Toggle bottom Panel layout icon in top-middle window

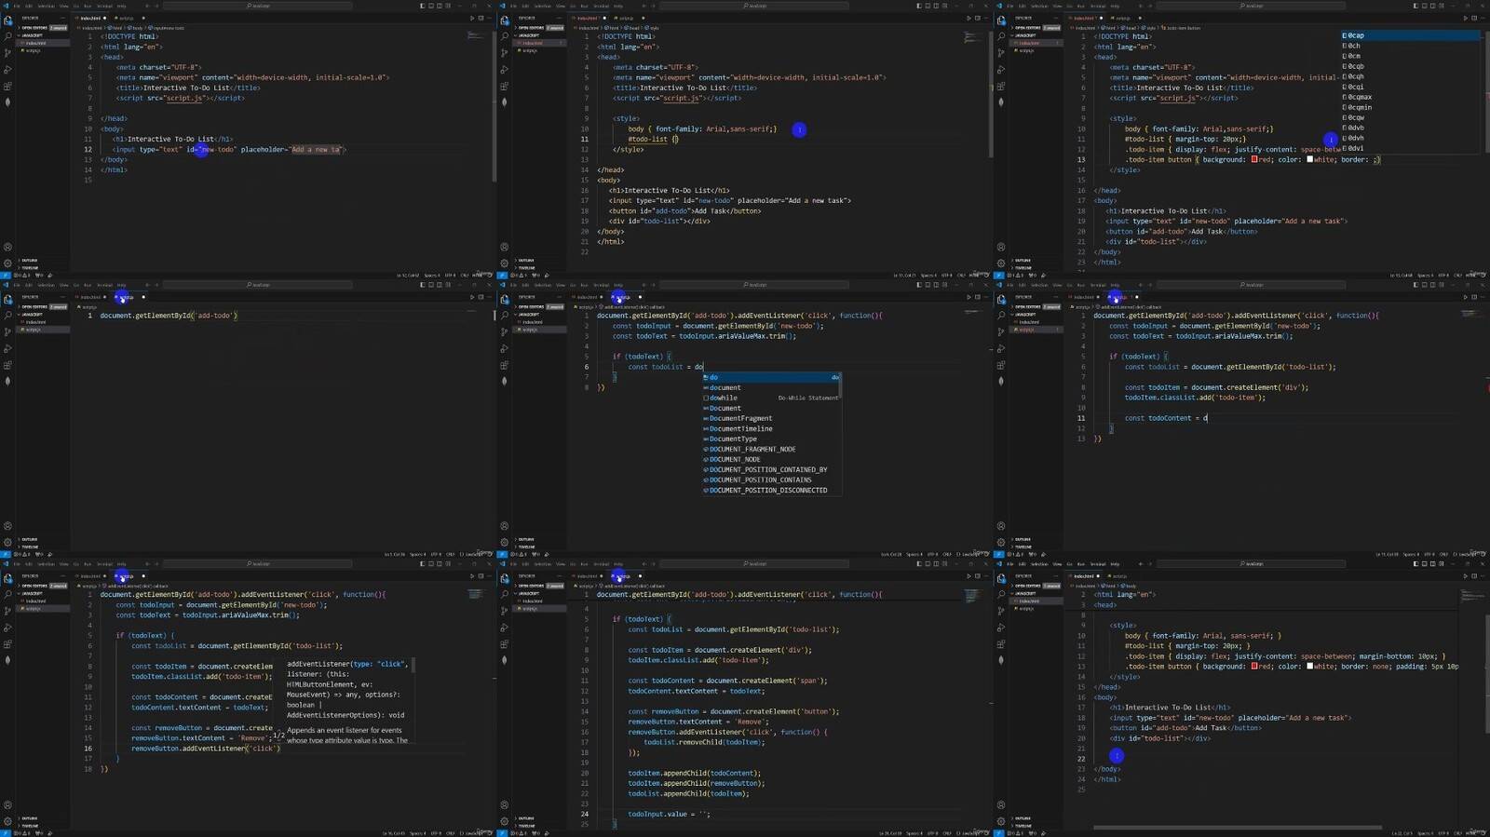coord(928,6)
